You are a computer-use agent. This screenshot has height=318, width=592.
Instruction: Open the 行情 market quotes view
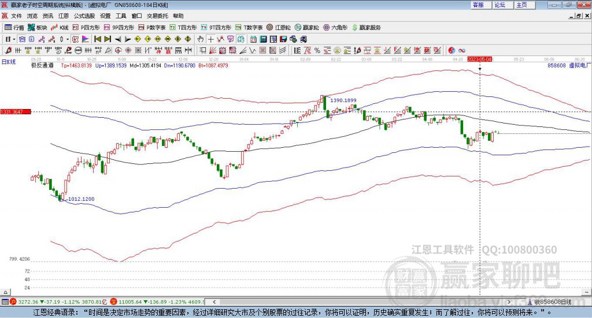tap(14, 28)
